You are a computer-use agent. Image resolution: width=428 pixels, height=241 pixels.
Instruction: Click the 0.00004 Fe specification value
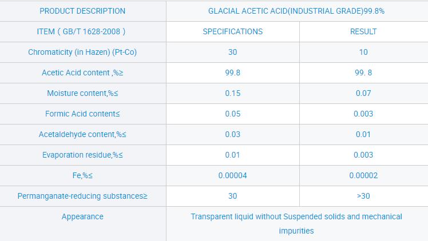[232, 175]
